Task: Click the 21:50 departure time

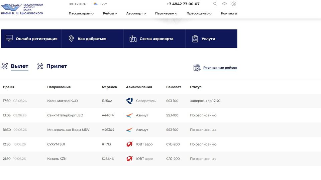Action: pyautogui.click(x=7, y=159)
